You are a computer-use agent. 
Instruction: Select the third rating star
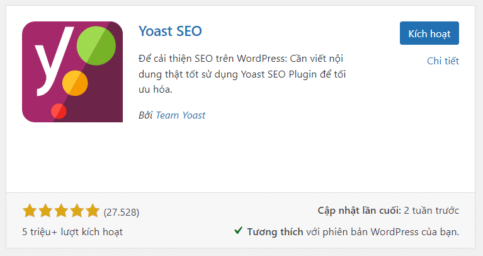(61, 211)
